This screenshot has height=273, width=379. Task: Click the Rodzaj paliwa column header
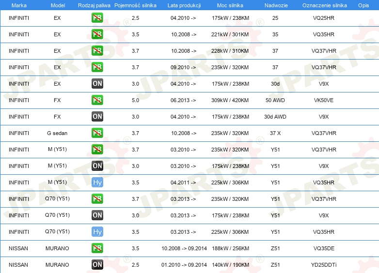click(x=94, y=5)
